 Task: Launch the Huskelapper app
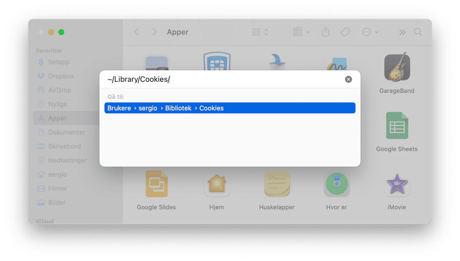point(277,184)
